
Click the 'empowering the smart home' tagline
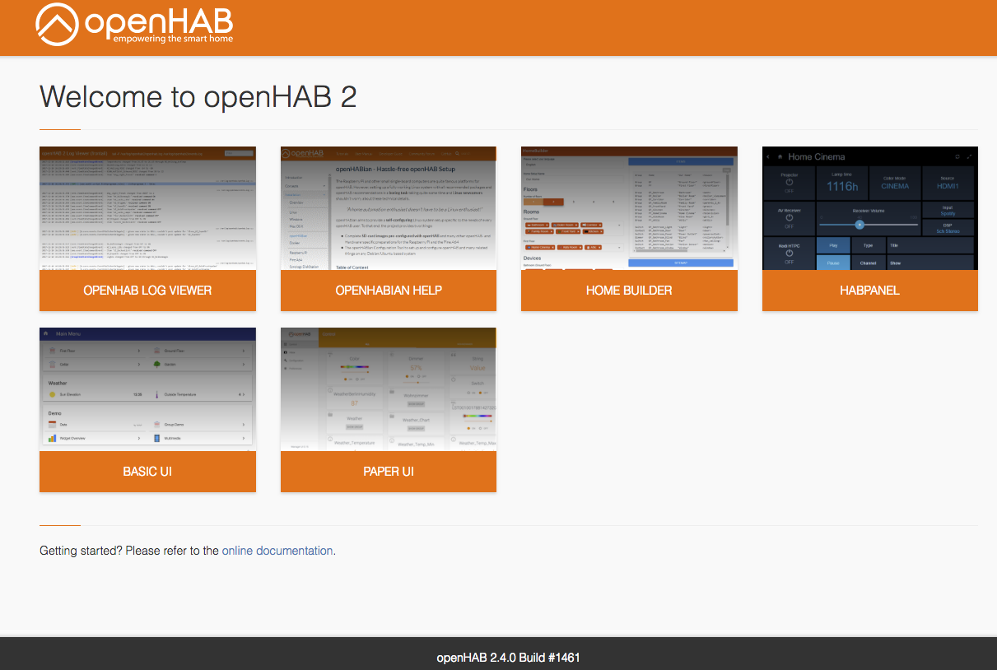pyautogui.click(x=173, y=39)
